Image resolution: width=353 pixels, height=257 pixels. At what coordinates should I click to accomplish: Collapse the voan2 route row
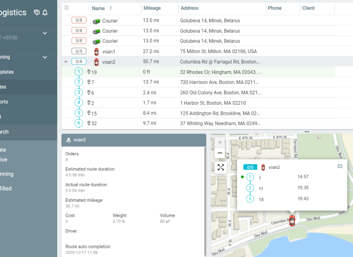coord(66,62)
